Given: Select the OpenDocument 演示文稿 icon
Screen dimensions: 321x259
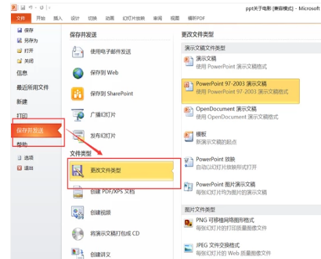Looking at the screenshot, I should [189, 112].
